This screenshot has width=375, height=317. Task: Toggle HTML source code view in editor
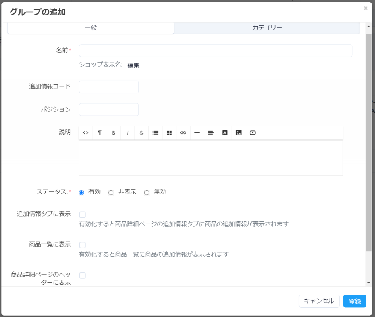click(86, 133)
